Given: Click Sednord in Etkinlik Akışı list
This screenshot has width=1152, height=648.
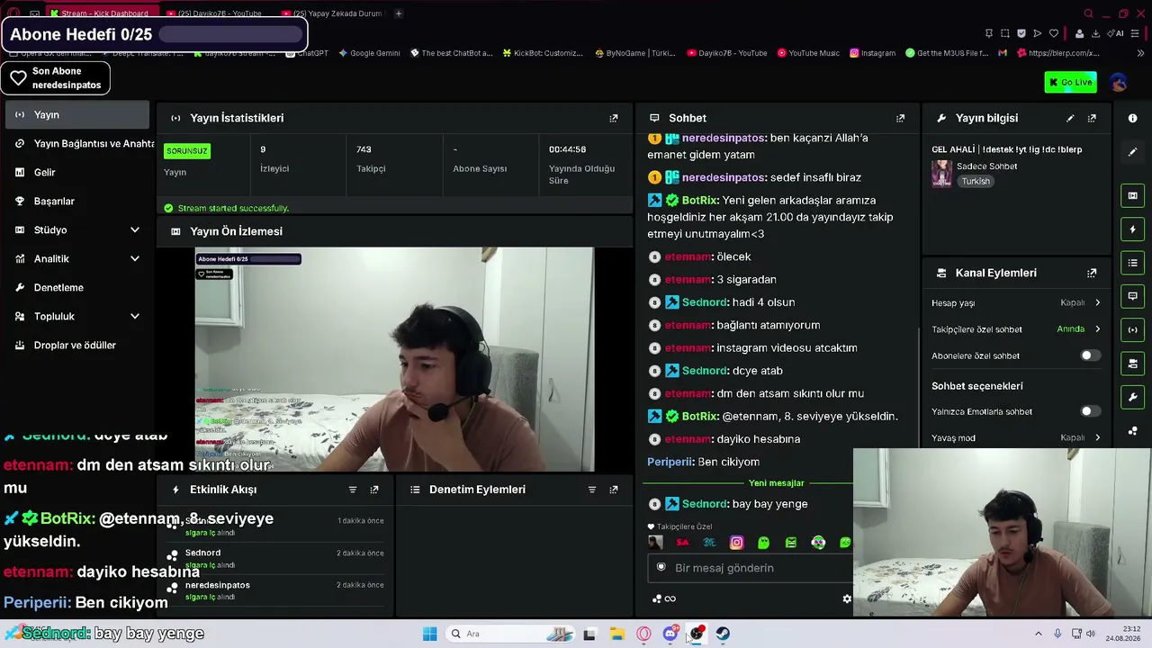Looking at the screenshot, I should 202,553.
